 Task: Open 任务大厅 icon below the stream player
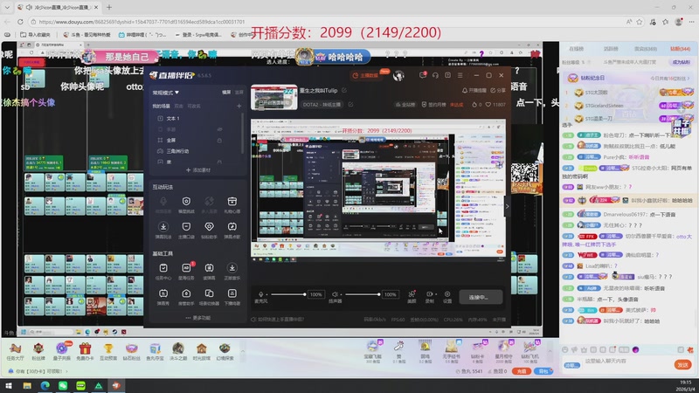(15, 351)
